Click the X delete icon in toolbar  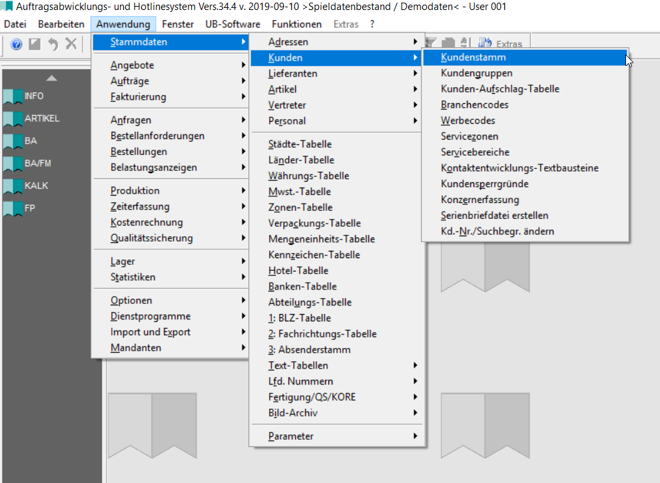coord(71,44)
